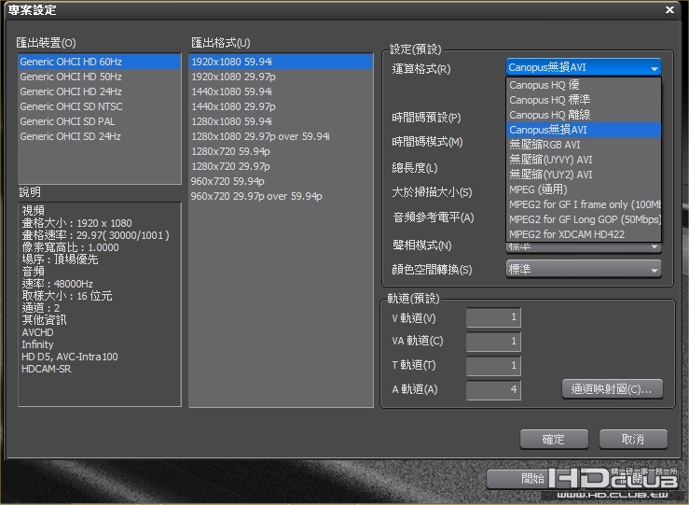The width and height of the screenshot is (689, 505).
Task: Edit the V 軌道 track count field
Action: point(493,317)
